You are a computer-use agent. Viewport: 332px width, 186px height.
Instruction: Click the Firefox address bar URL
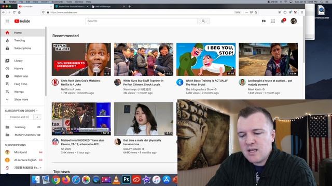tap(64, 12)
